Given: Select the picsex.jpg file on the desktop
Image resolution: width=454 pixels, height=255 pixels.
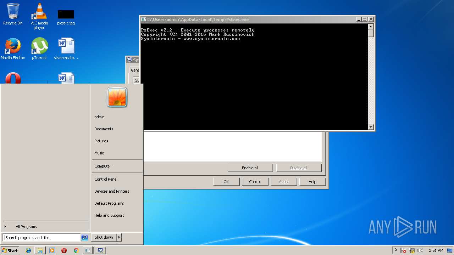Looking at the screenshot, I should [x=66, y=17].
